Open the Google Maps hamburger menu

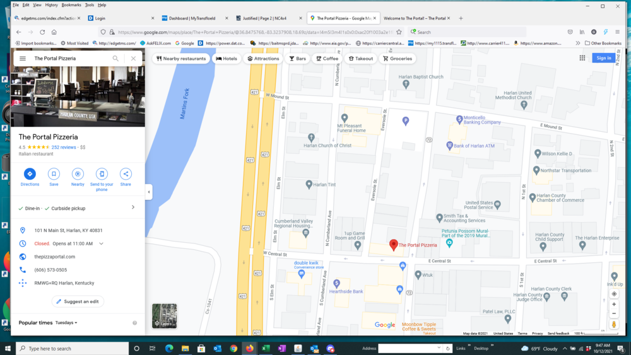click(x=23, y=58)
